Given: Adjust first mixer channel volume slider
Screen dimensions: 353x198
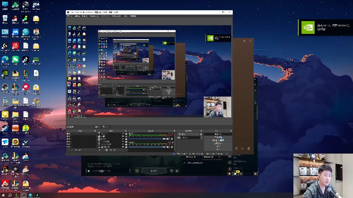Looking at the screenshot, I should [147, 139].
